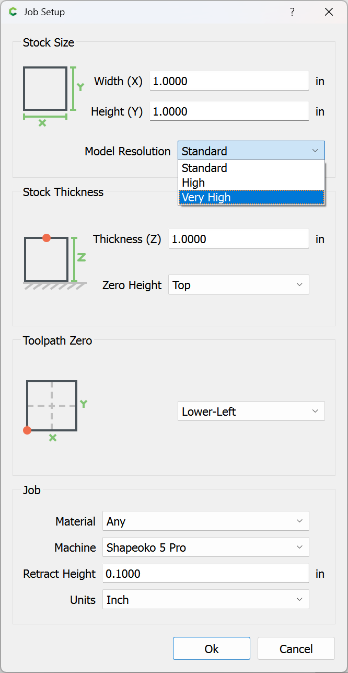Click the Carbide Create logo in title bar
This screenshot has width=348, height=673.
coord(13,12)
